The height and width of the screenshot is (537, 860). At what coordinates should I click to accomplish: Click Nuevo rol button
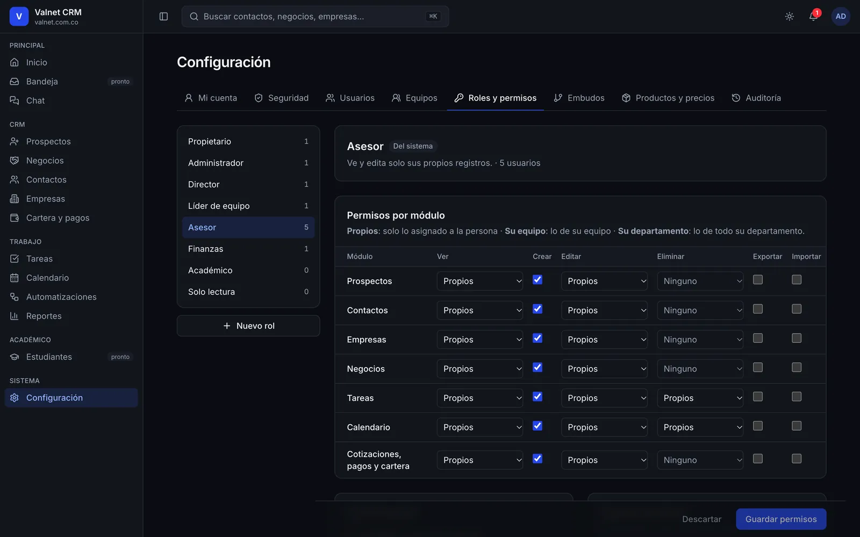[248, 326]
